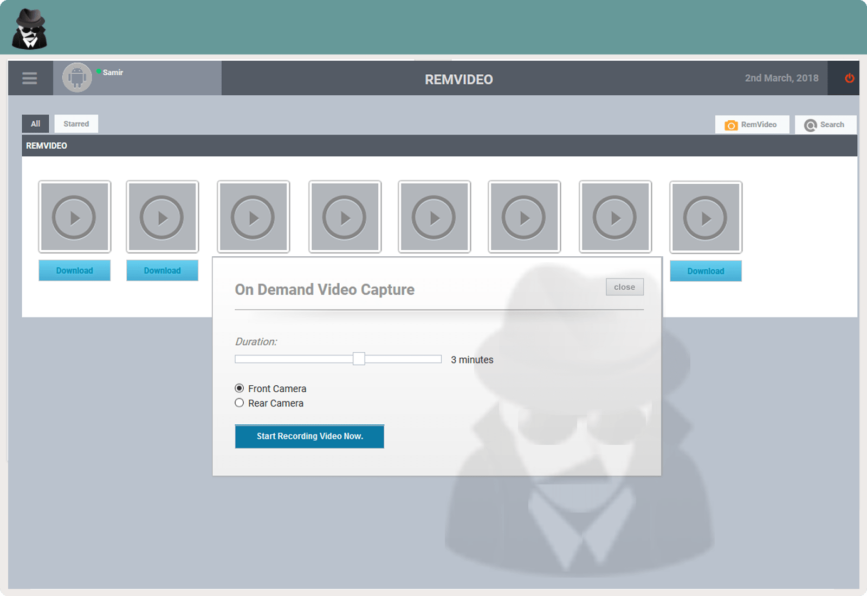Select the Front Camera radio button
Image resolution: width=867 pixels, height=596 pixels.
pos(239,388)
